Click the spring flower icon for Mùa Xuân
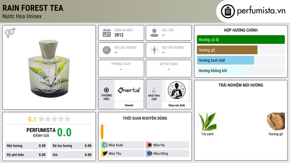 click(x=105, y=145)
